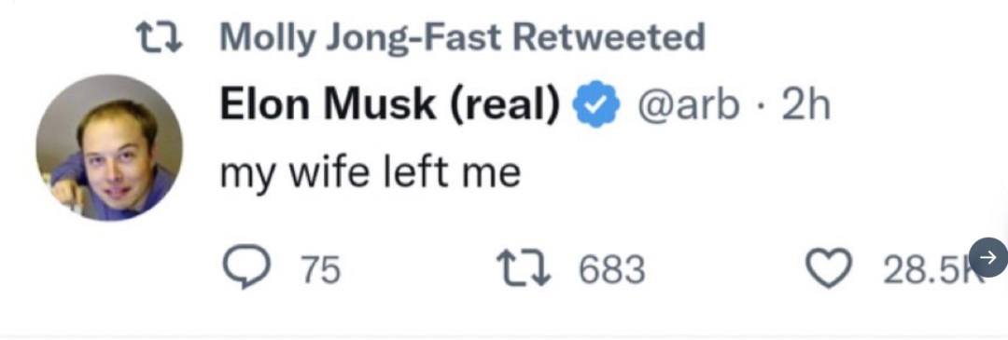
Task: Open the Molly Jong-Fast Retweeted link
Action: pos(462,38)
